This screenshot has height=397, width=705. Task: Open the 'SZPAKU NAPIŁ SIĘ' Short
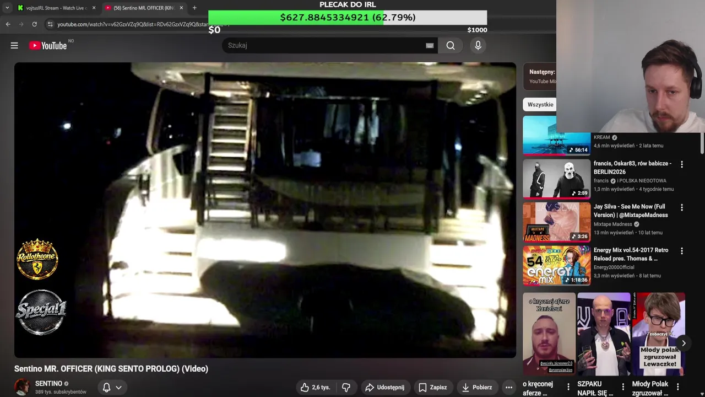[x=604, y=334]
